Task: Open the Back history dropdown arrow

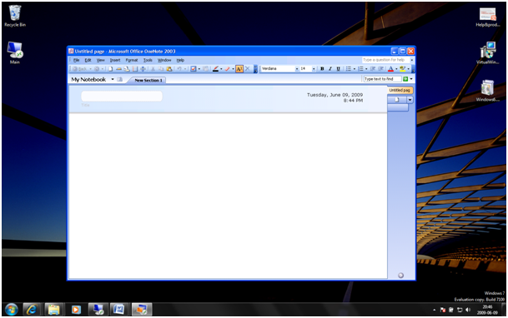Action: (90, 69)
